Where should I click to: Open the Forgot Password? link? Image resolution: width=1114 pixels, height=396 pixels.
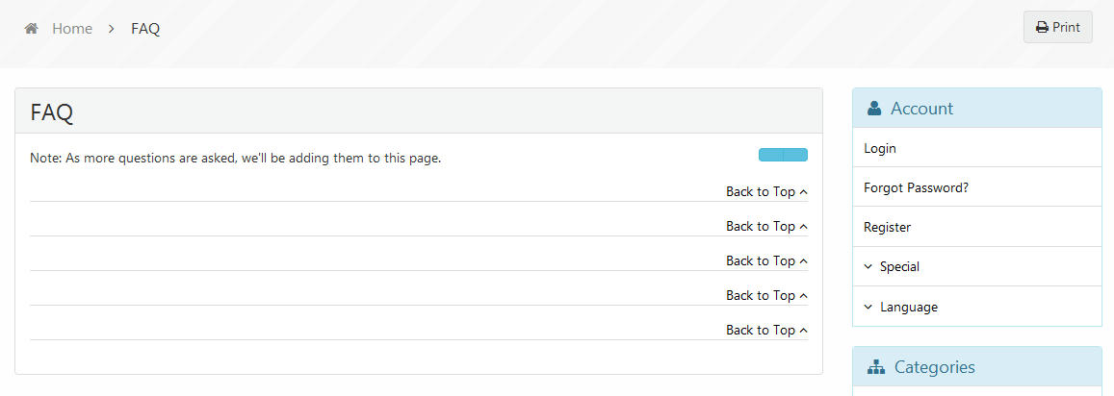(916, 188)
